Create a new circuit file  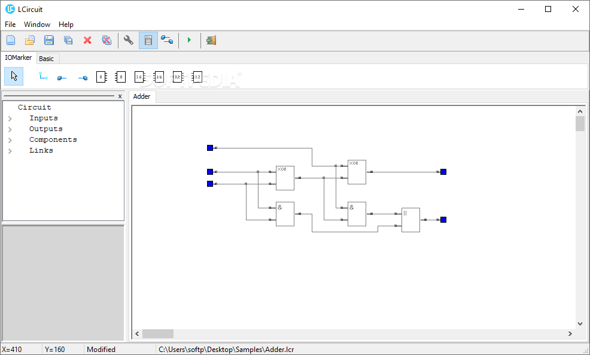tap(11, 40)
